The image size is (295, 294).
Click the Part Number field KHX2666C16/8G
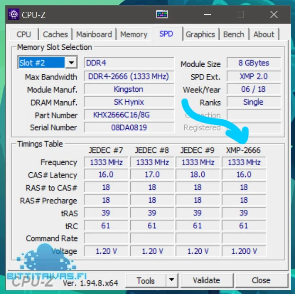coord(128,115)
